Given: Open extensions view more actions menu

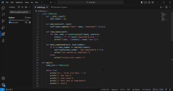Looking at the screenshot, I should tap(29, 7).
